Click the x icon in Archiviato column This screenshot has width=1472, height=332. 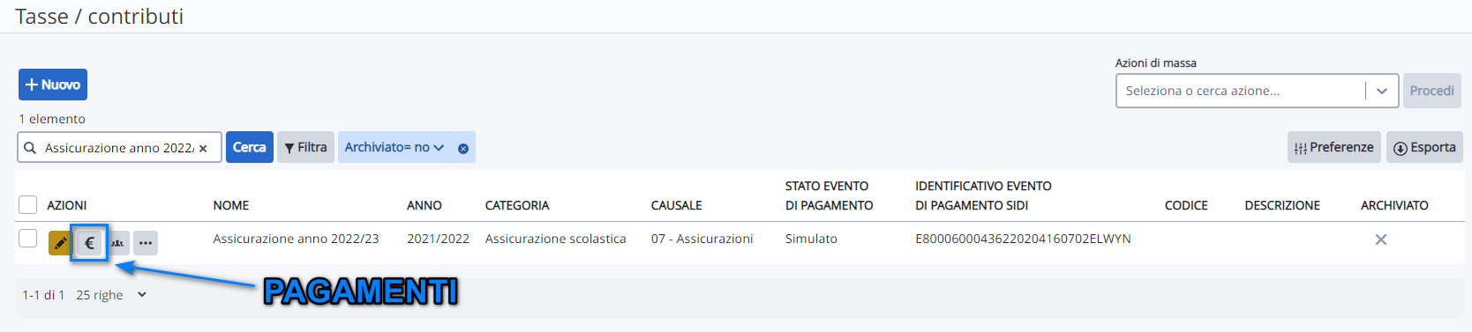tap(1381, 240)
